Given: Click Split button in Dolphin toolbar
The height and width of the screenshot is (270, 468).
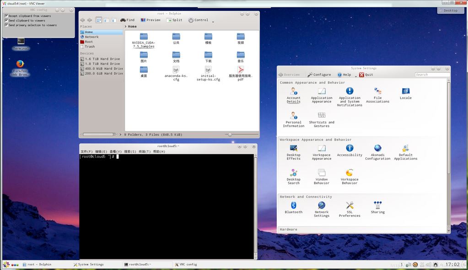Looking at the screenshot, I should point(174,20).
